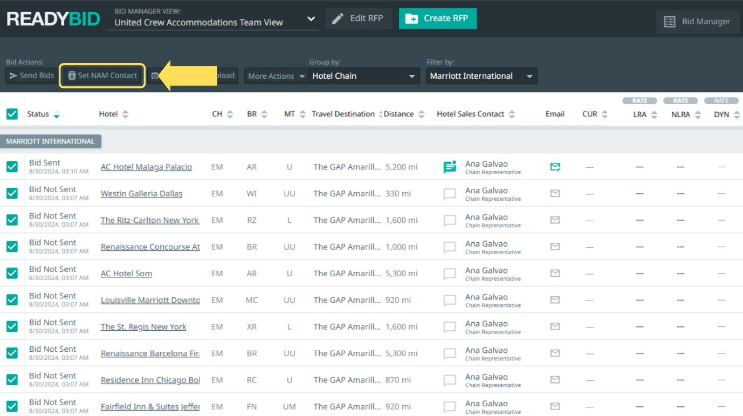This screenshot has height=416, width=743.
Task: Uncheck Louisville Marriott row checkbox
Action: pos(12,299)
